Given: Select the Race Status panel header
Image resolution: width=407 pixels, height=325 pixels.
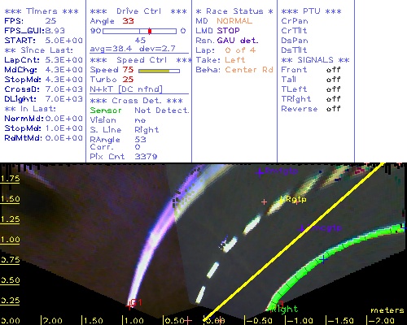Looking at the screenshot, I should (x=234, y=11).
